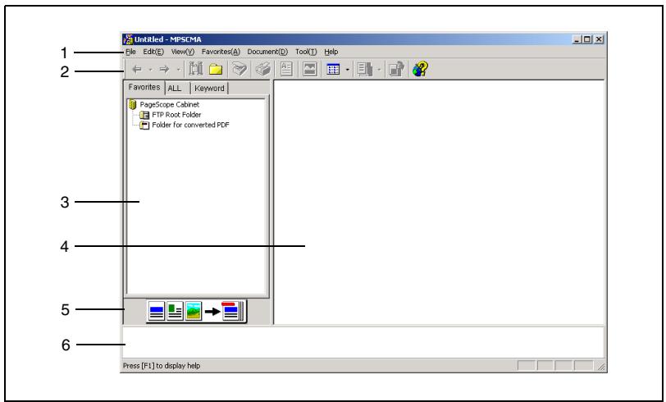Open the Back arrow history dropdown

(x=150, y=70)
